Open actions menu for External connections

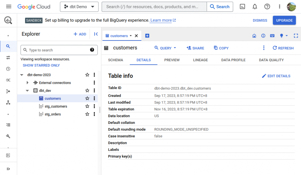coord(94,83)
